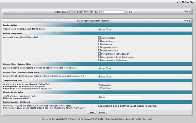Click the Go button
Viewport: 196px width, 123px height.
coord(130,12)
